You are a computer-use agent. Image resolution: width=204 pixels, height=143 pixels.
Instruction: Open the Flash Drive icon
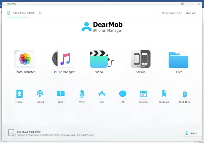tap(185, 94)
